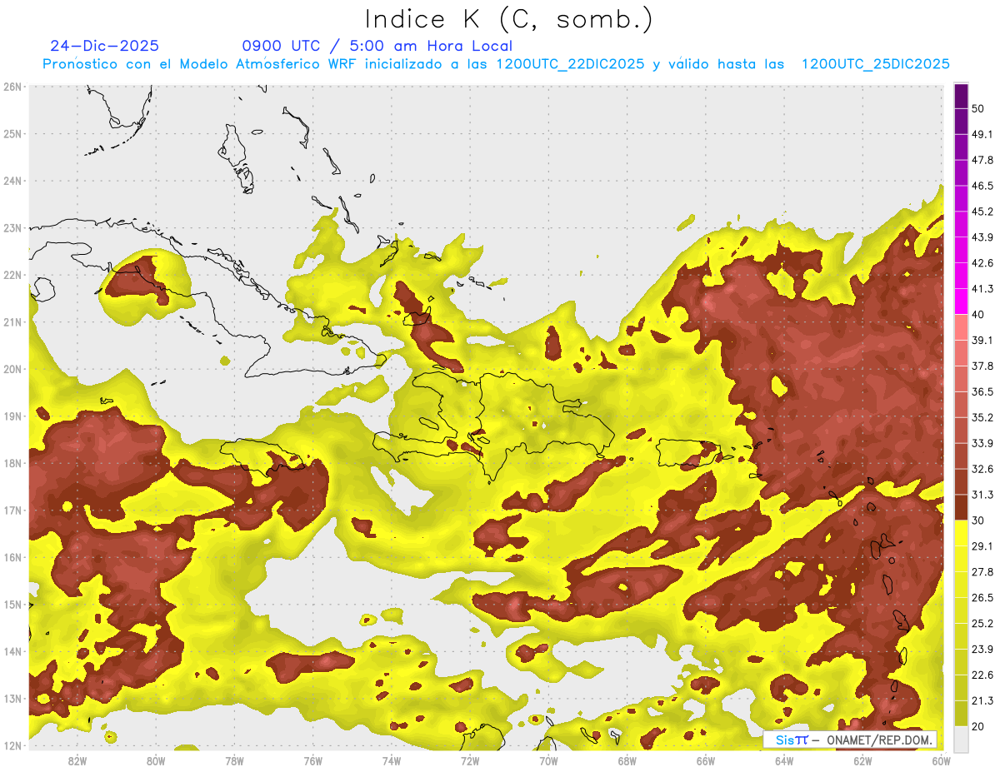Select the "27.8" colorbar value
Image resolution: width=1000 pixels, height=772 pixels.
pyautogui.click(x=982, y=571)
